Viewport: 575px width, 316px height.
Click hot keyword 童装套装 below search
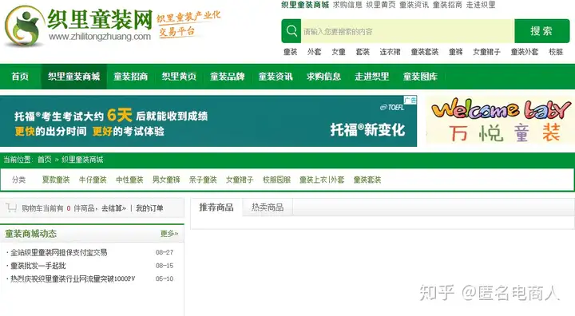(x=425, y=52)
